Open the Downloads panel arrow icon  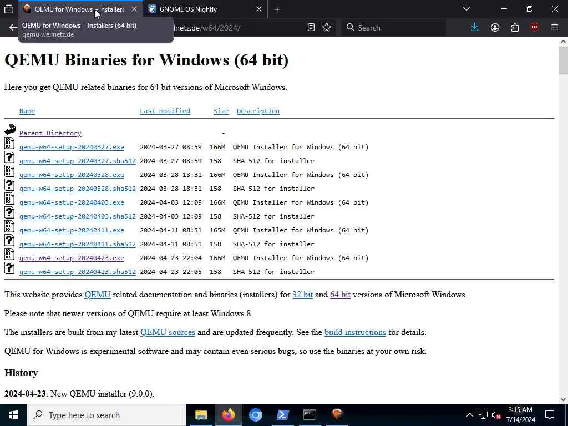coord(475,28)
